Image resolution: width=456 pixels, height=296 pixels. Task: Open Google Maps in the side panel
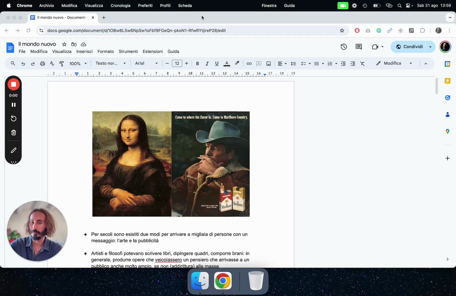pos(447,131)
